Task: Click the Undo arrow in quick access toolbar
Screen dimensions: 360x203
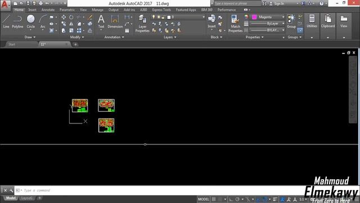Action: click(47, 3)
